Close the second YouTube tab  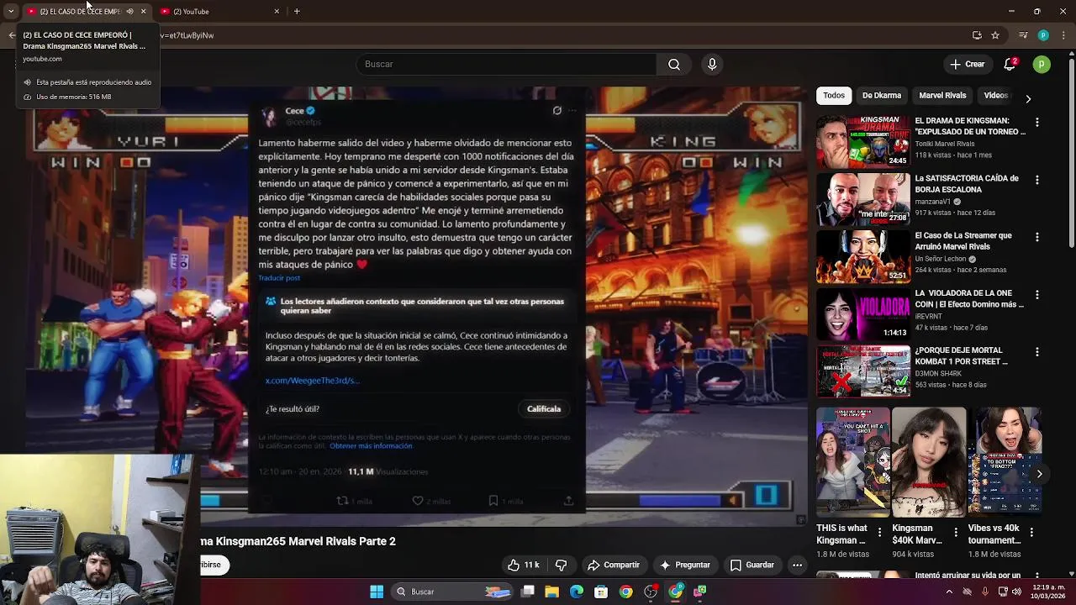pyautogui.click(x=277, y=11)
